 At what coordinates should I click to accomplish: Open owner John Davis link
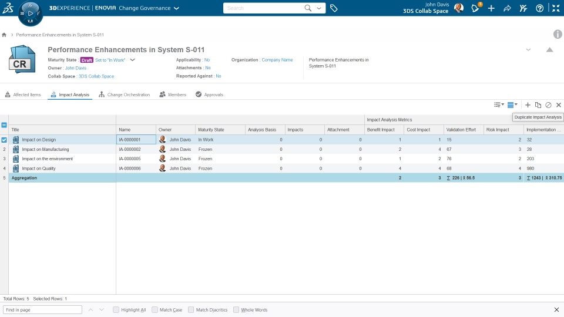(x=76, y=68)
